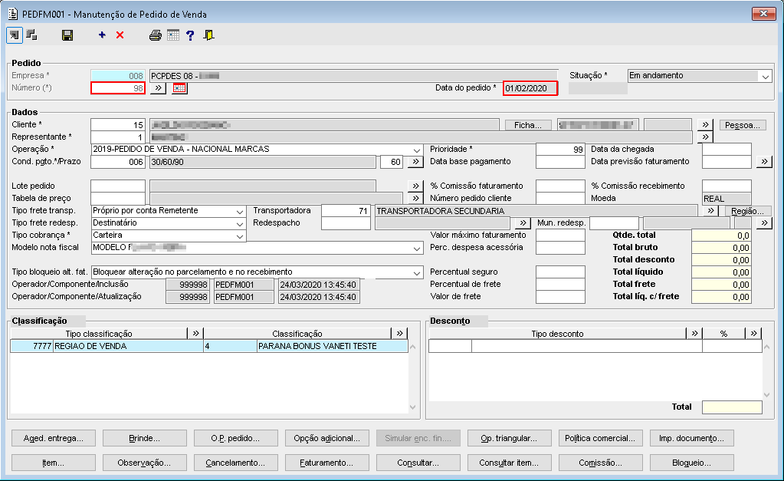Click the Data do pedido field

[x=530, y=89]
